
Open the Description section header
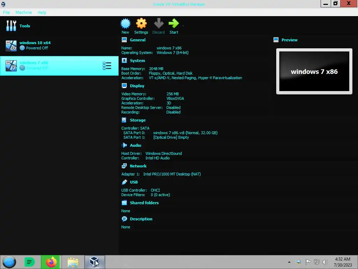(141, 219)
